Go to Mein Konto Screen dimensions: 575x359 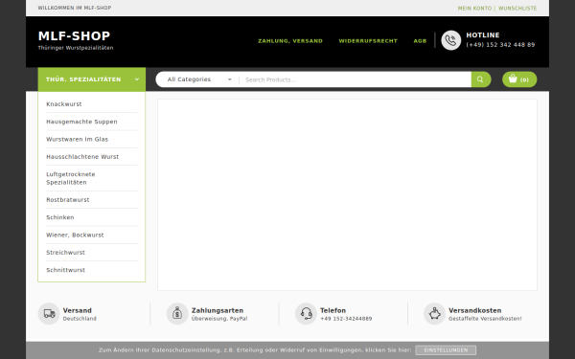tap(474, 8)
